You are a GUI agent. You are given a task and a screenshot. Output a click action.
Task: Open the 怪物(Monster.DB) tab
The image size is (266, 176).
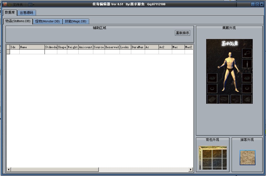48,21
